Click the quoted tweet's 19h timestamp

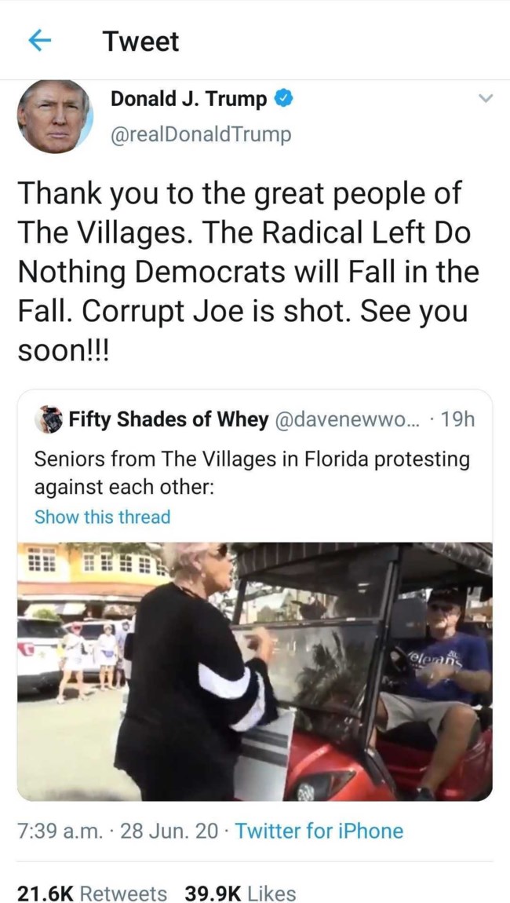coord(458,419)
